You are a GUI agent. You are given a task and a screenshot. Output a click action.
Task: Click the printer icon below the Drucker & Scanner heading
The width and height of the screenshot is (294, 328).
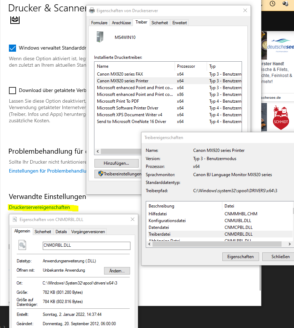[x=15, y=20]
